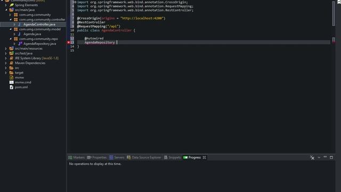Screen dimensions: 341x192
Task: Click the @RestController annotation line
Action: (x=91, y=22)
